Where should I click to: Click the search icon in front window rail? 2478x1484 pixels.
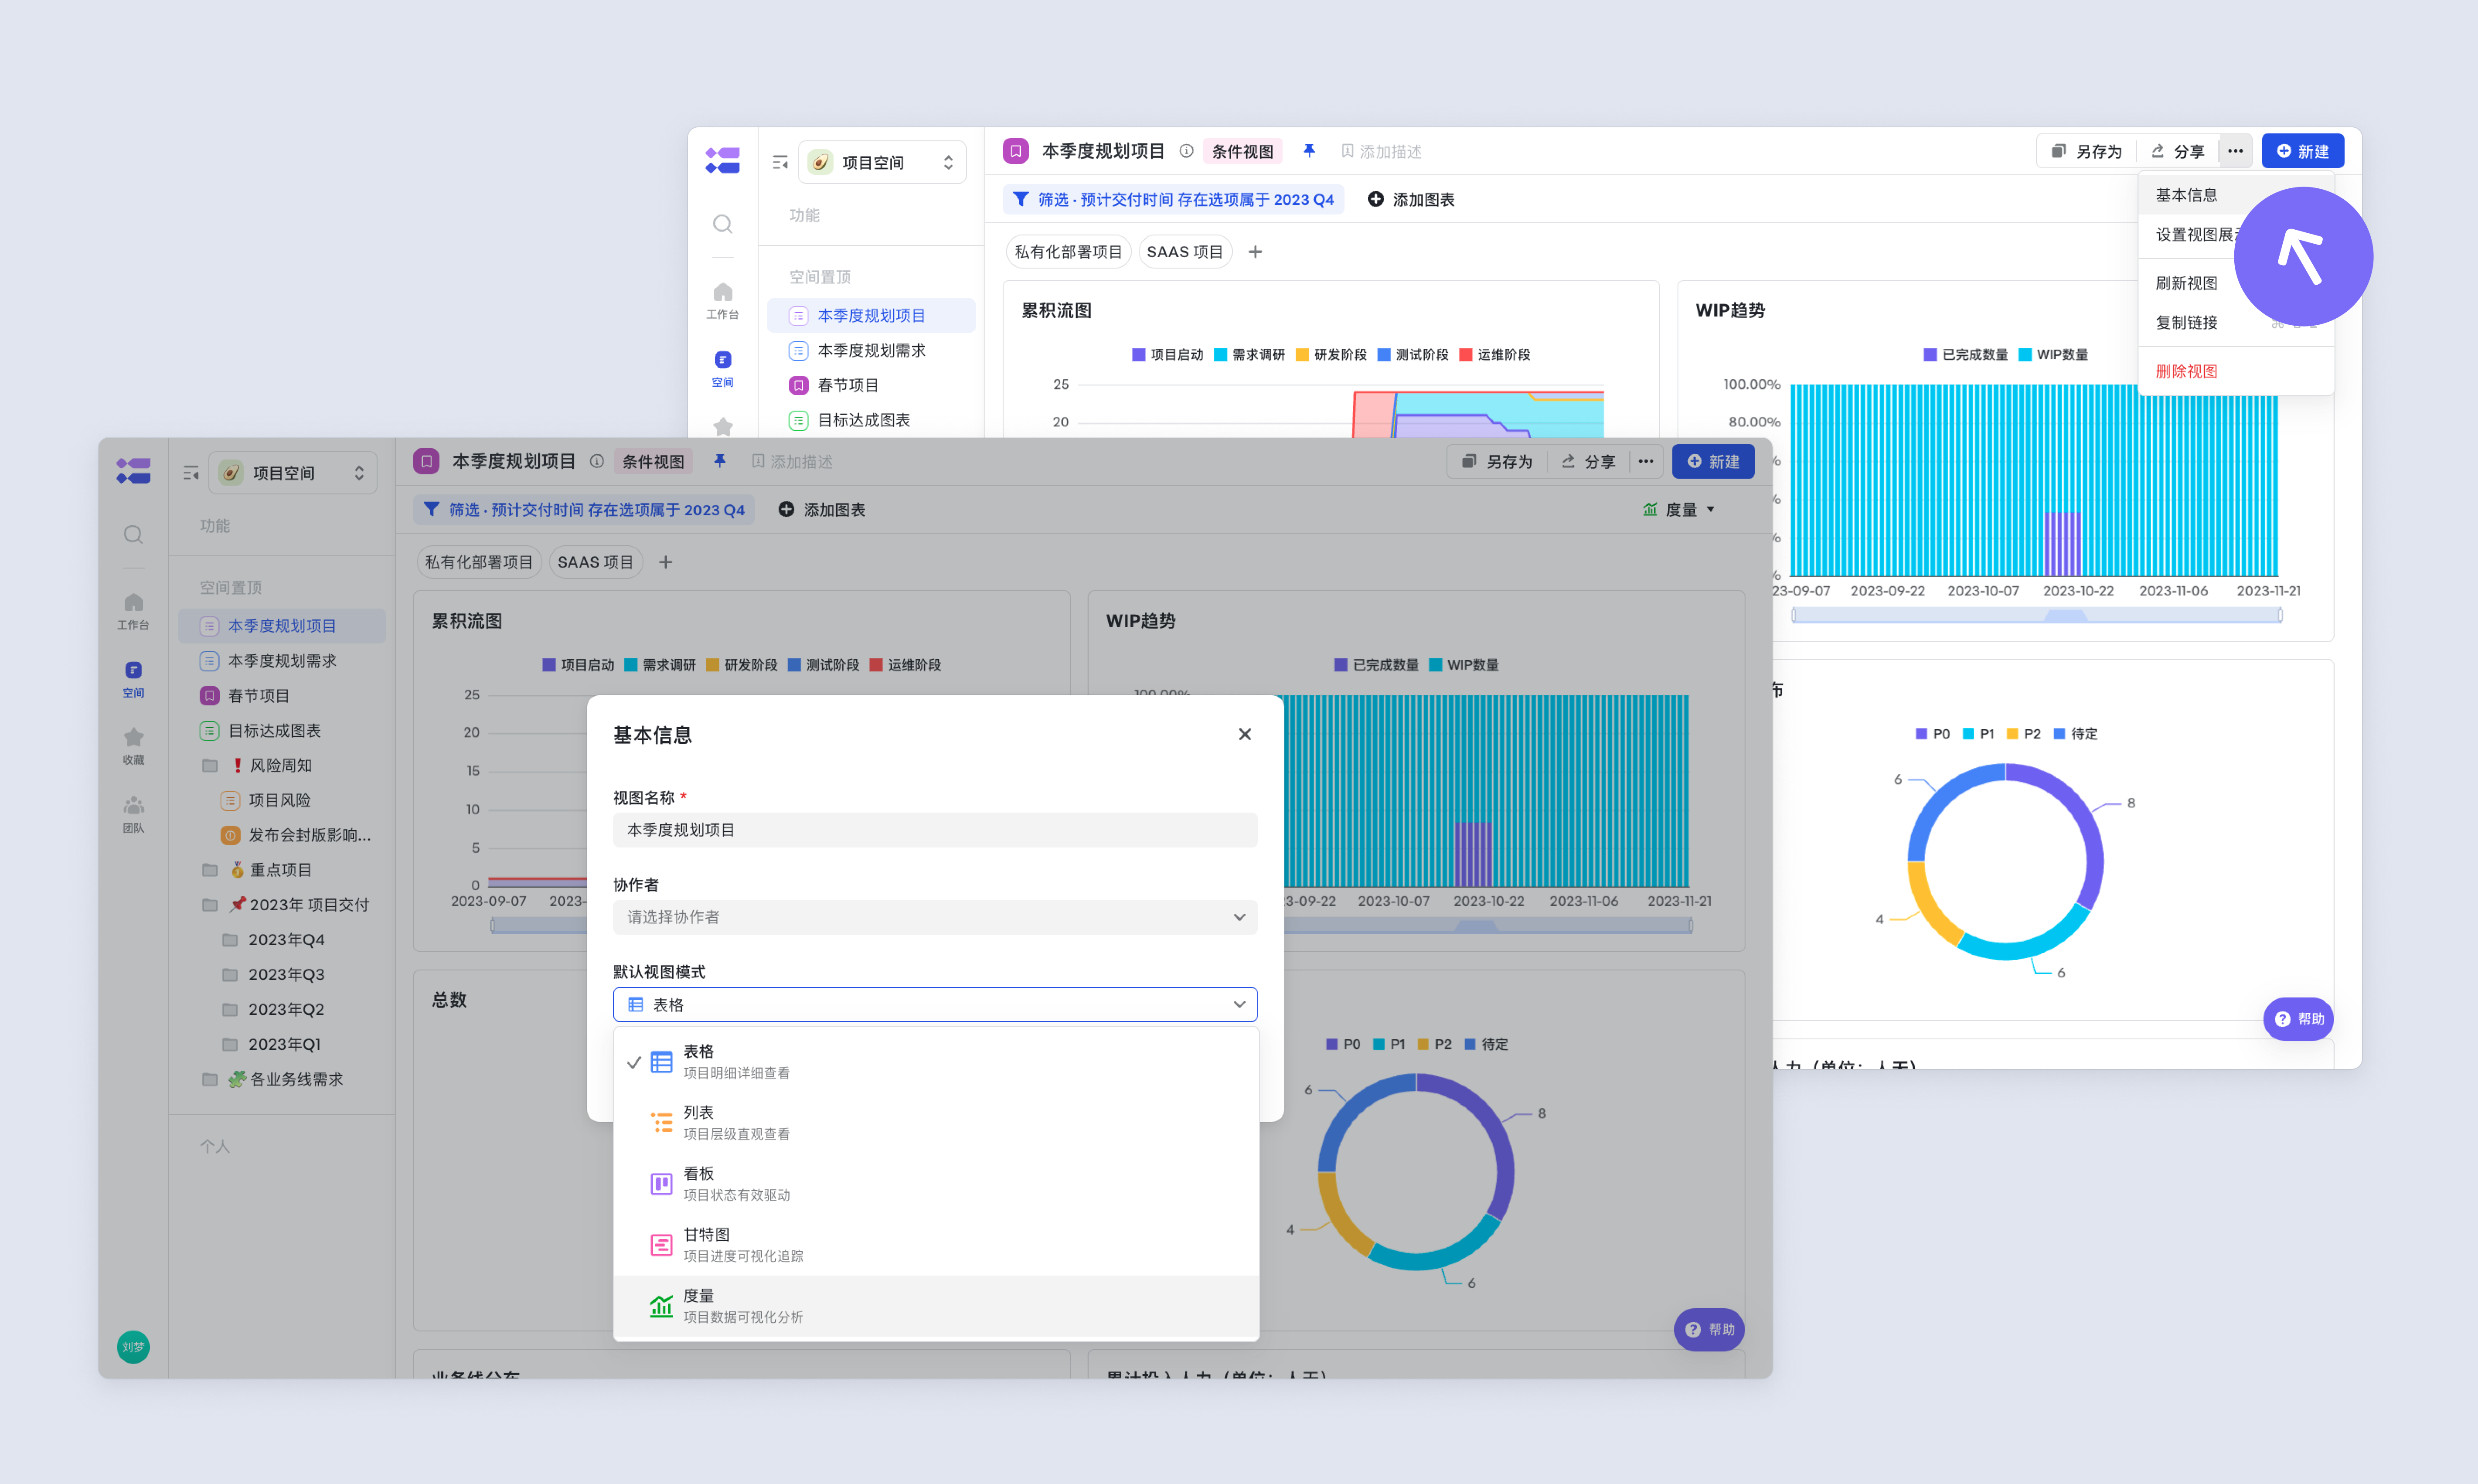tap(133, 534)
